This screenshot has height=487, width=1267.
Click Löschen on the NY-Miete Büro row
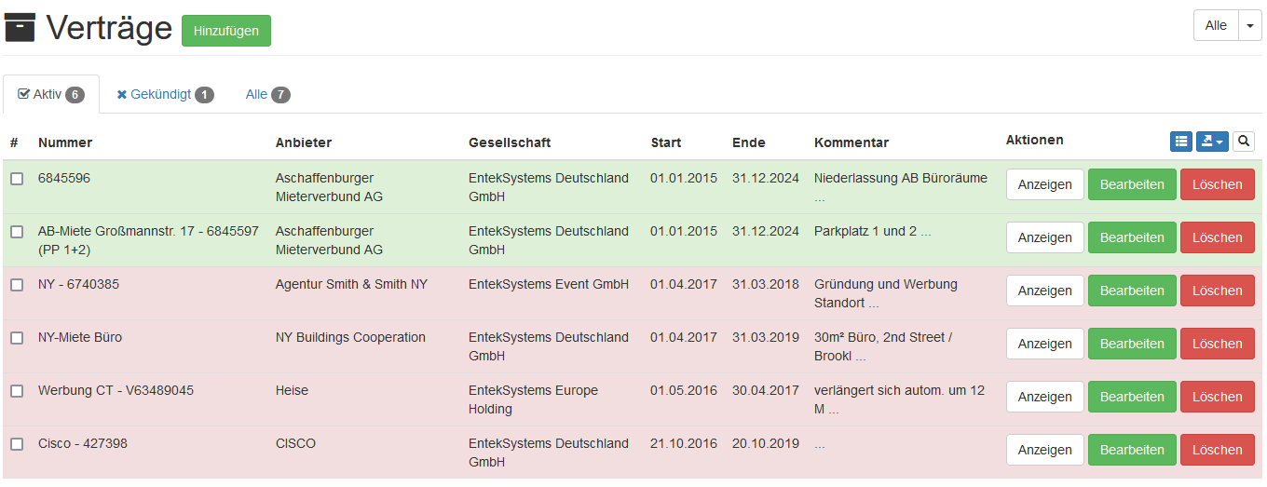(x=1217, y=344)
